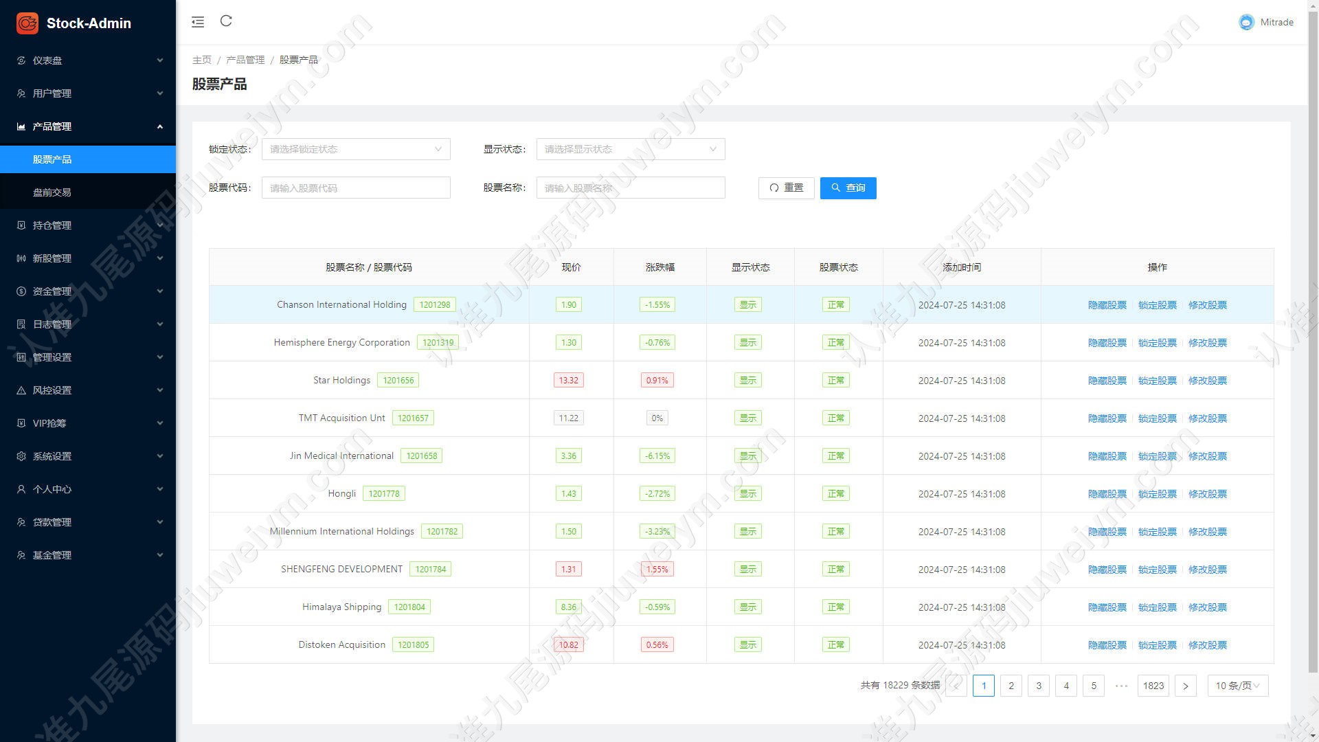Click 修改股票 for Hongli row
Screen dimensions: 1319x742
coord(1207,494)
